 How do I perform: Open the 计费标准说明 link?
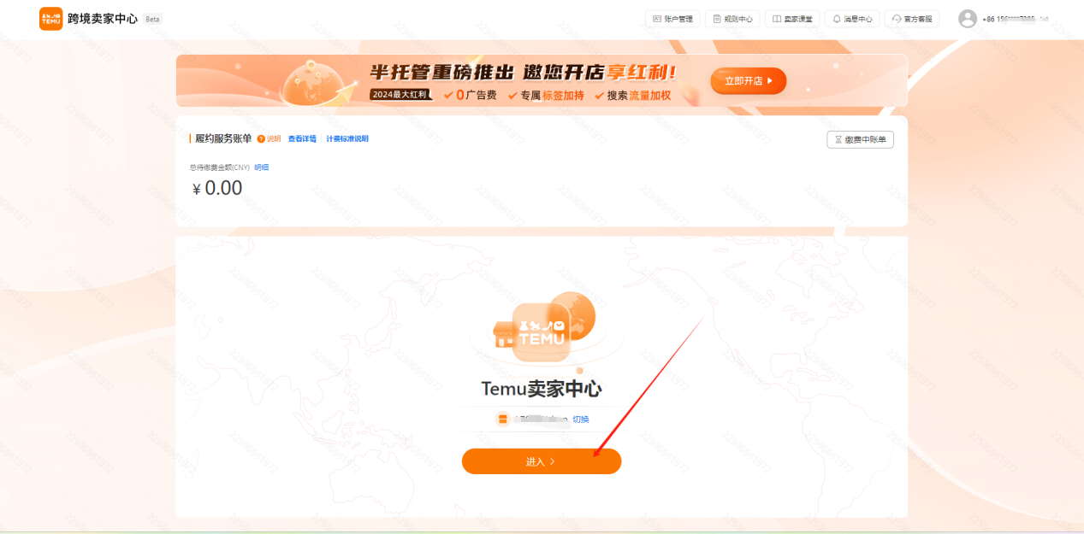pyautogui.click(x=347, y=138)
